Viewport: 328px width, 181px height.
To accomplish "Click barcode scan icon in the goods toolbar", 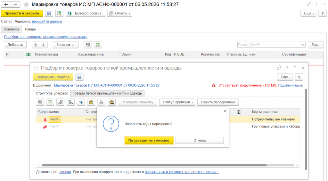I will point(88,45).
